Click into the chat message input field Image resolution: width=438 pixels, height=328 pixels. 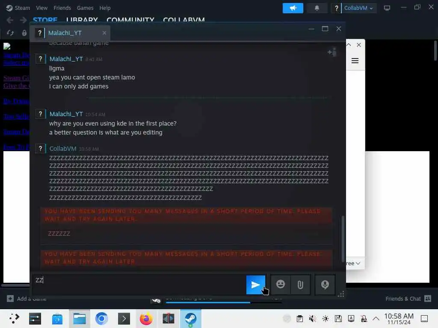point(138,285)
